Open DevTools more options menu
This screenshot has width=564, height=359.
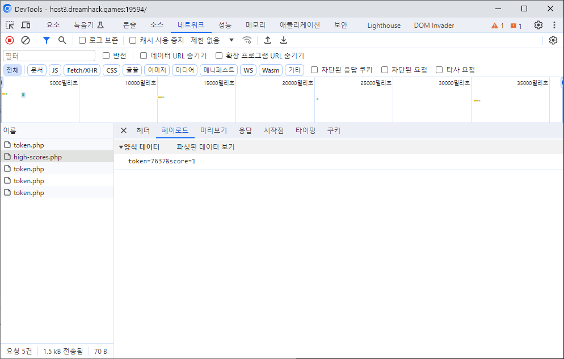tap(554, 25)
